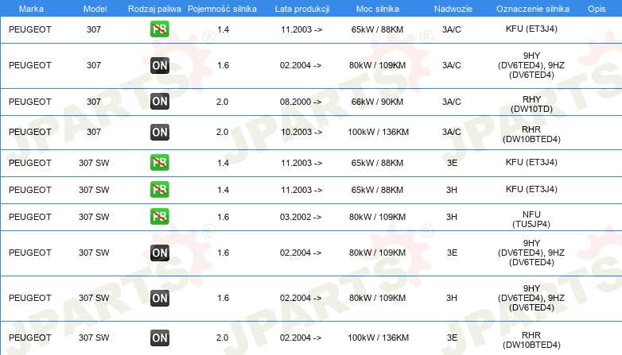Select 80kW / 109KM in the 03.2002 row
Screen dimensions: 622x355
(x=377, y=217)
